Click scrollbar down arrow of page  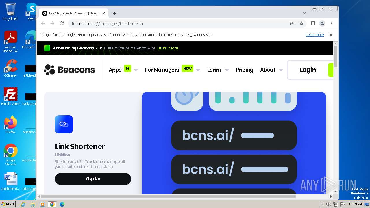point(336,192)
